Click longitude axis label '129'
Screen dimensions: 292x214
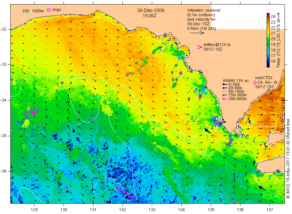coord(34,210)
